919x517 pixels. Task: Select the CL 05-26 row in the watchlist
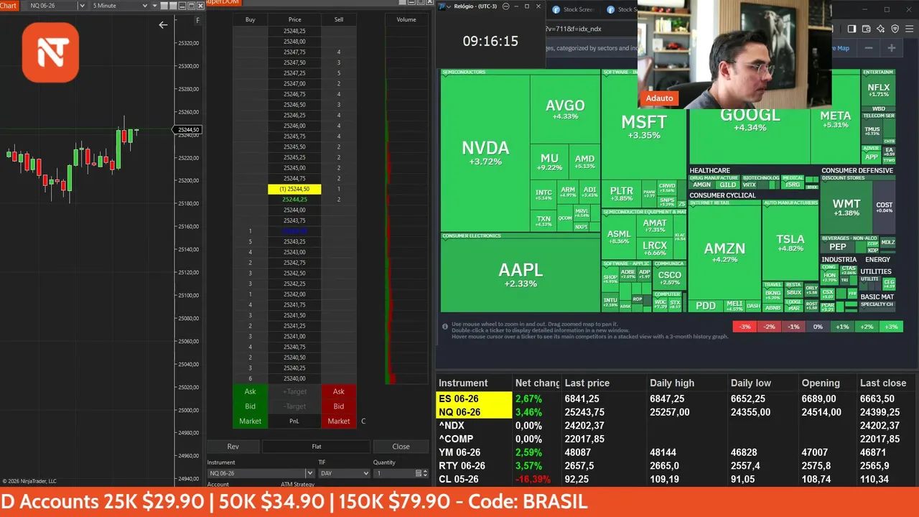677,479
